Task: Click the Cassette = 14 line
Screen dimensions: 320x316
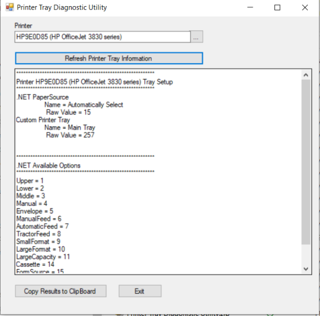Action: click(35, 264)
